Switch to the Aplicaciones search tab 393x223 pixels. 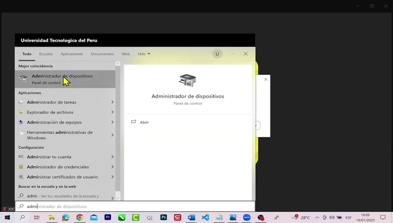(71, 54)
